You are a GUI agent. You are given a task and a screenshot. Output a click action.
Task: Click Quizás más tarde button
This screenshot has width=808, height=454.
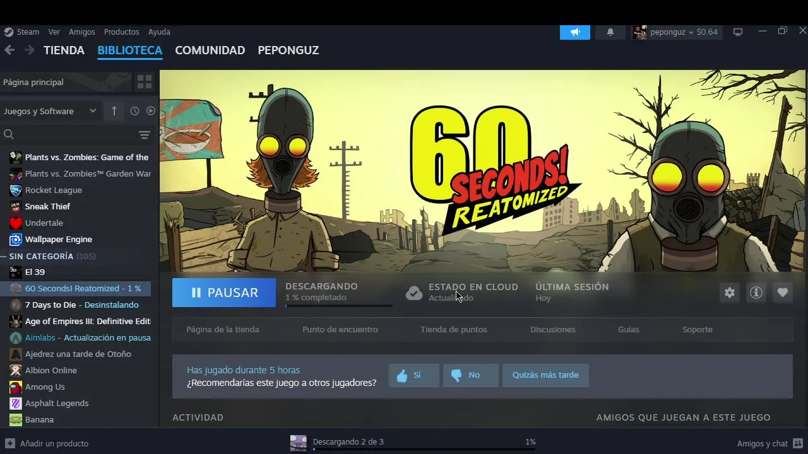point(545,375)
